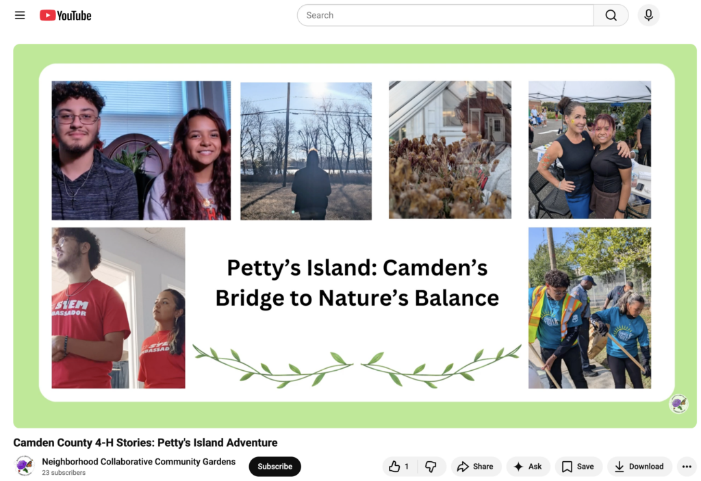Screen dimensions: 701x481
Task: Save video to a playlist
Action: pos(577,467)
